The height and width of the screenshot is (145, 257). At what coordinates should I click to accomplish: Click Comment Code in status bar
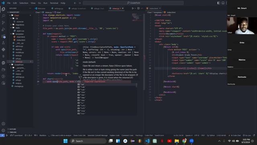[127, 135]
